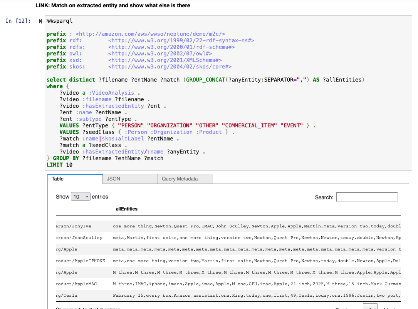This screenshot has width=418, height=309.
Task: Switch to the JSON tab
Action: 129,179
